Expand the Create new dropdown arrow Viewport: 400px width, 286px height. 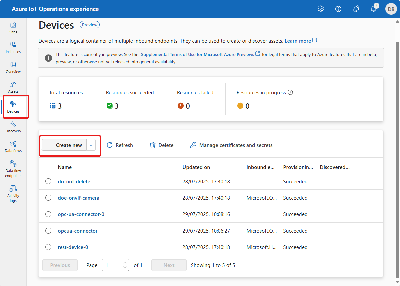[91, 145]
